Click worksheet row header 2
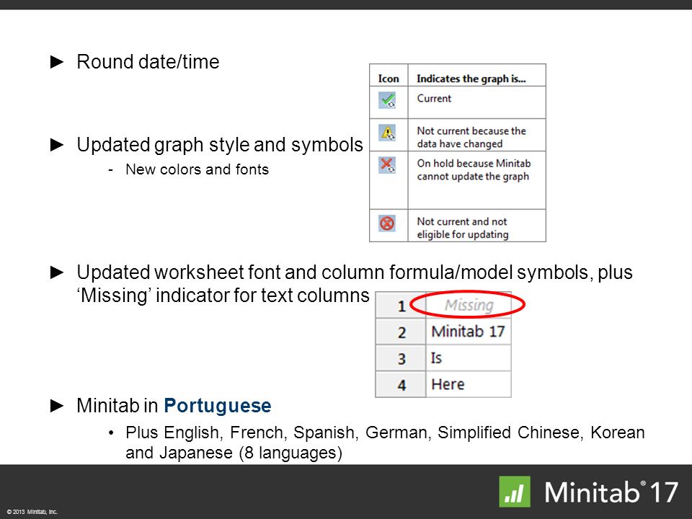Image resolution: width=692 pixels, height=519 pixels. click(401, 332)
